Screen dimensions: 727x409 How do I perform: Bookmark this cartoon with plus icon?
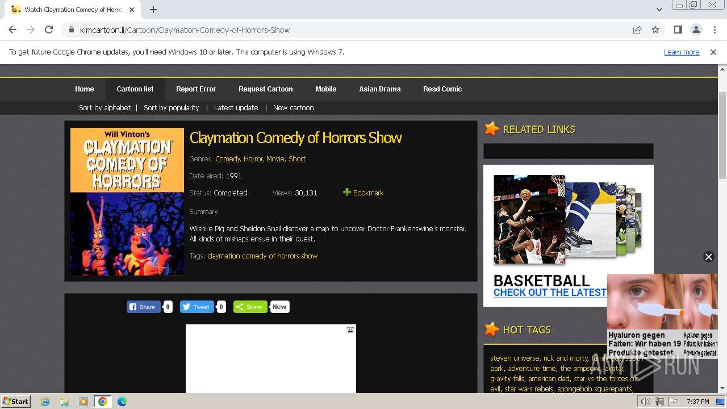(x=347, y=193)
